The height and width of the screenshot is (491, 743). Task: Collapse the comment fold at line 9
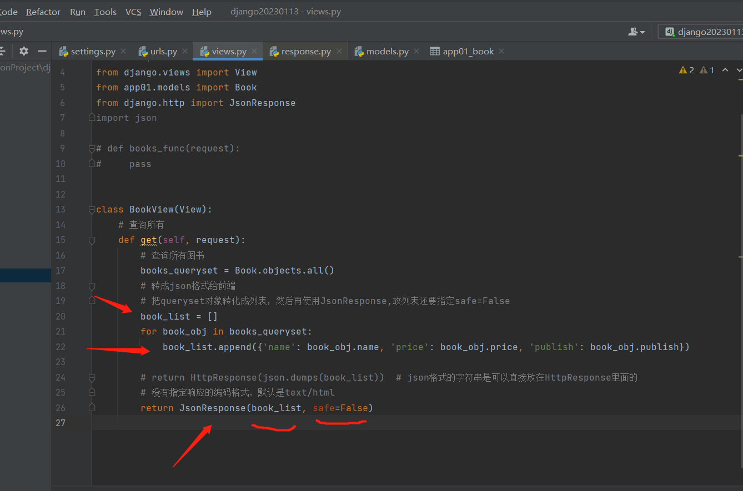(92, 148)
